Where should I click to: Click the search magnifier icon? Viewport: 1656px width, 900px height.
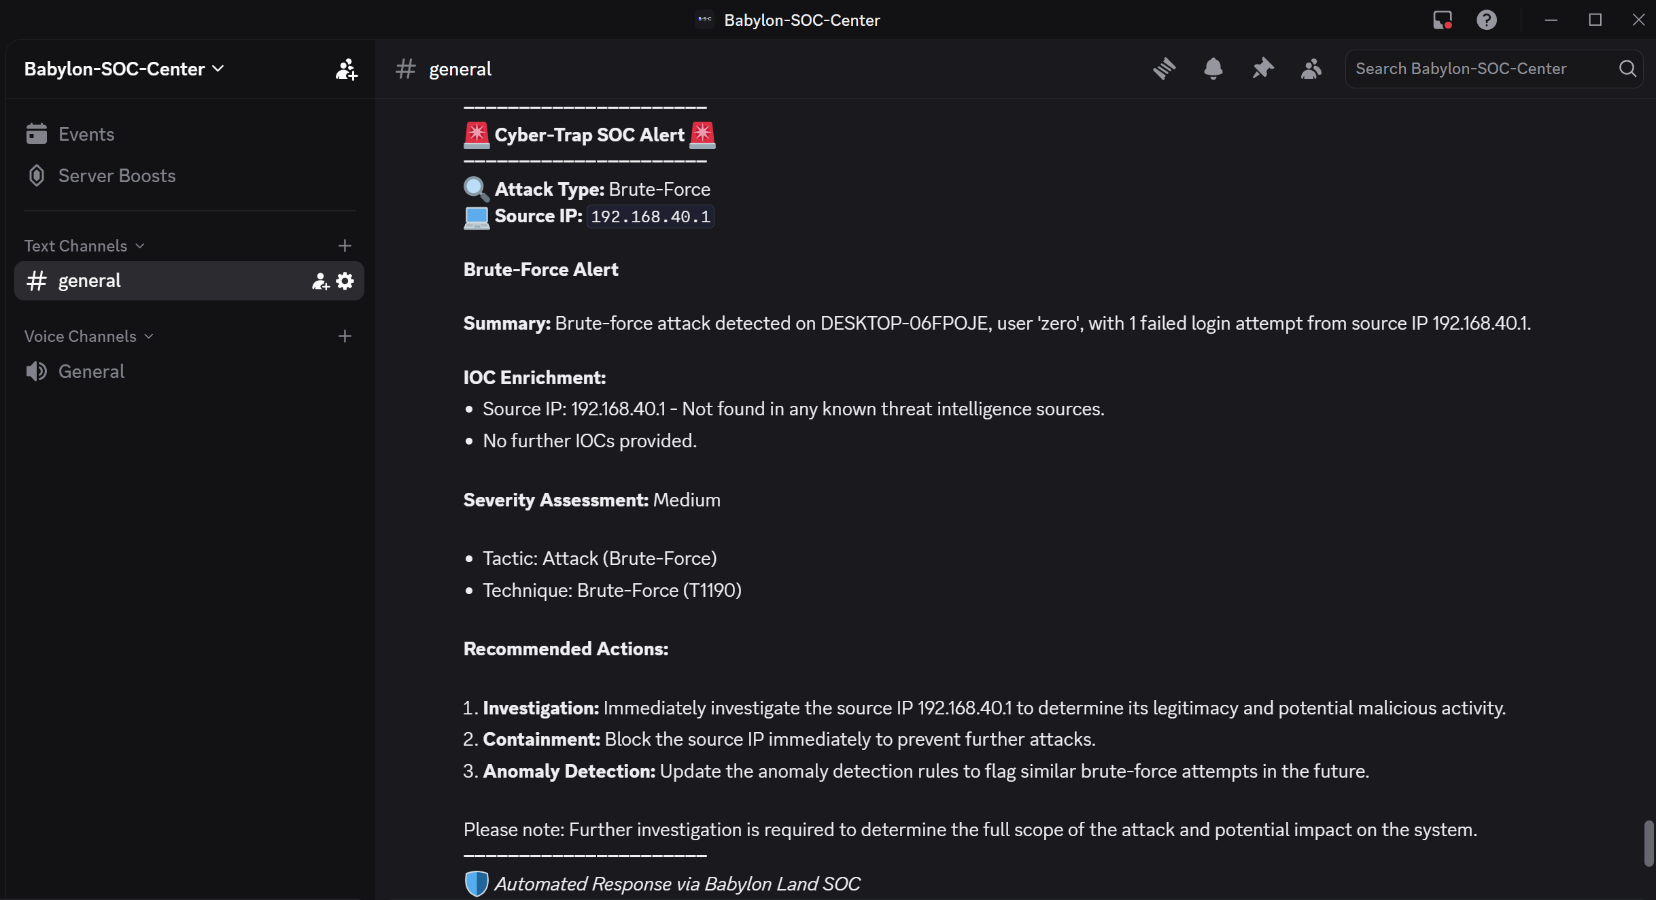1627,69
